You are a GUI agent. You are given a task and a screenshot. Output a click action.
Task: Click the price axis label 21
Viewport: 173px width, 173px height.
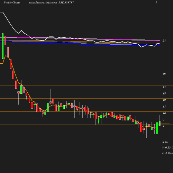(x=164, y=40)
